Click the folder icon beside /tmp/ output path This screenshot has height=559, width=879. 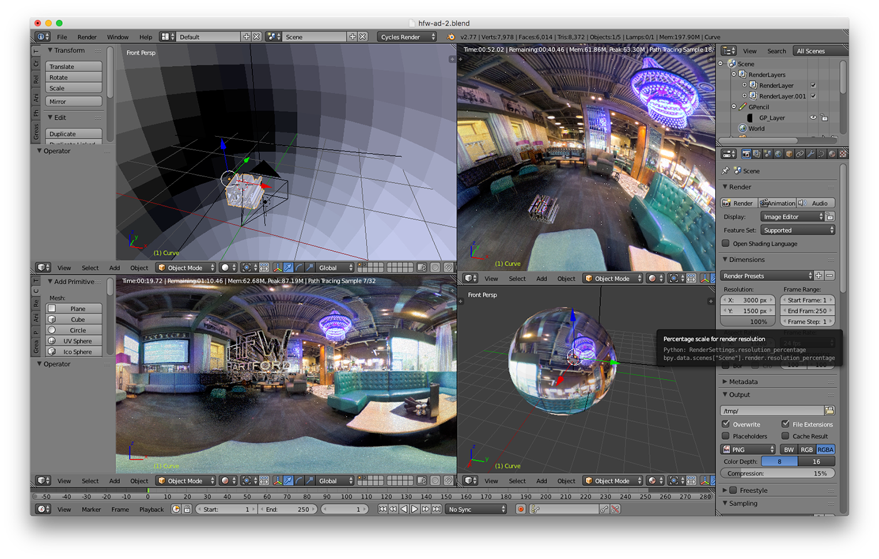pyautogui.click(x=829, y=411)
